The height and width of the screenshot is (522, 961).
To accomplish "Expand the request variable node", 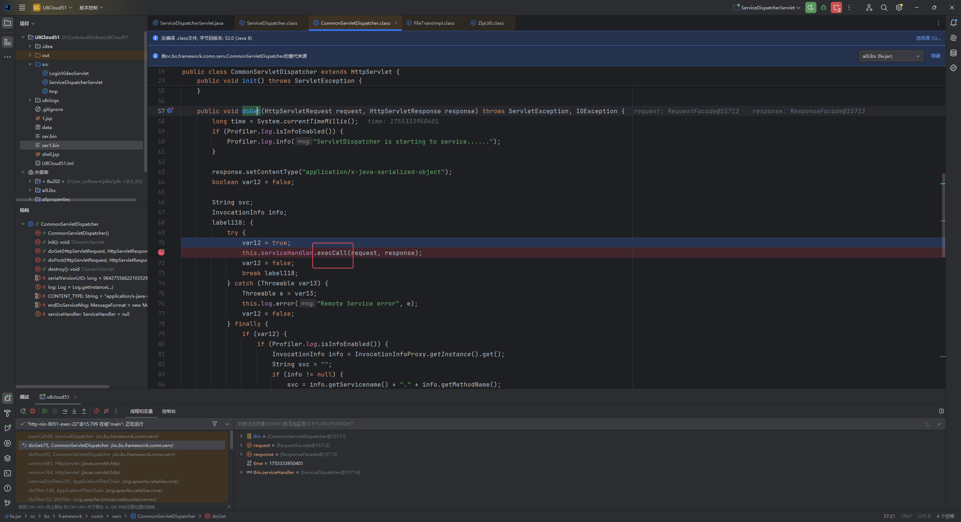I will tap(241, 445).
